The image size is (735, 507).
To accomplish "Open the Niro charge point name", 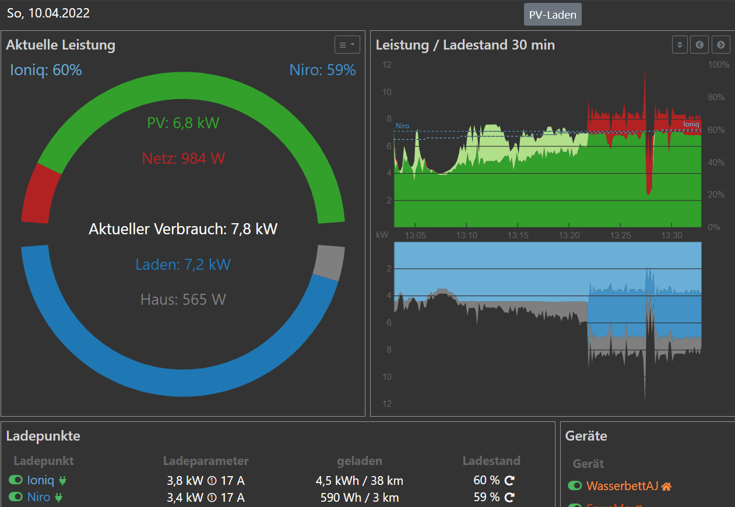I will (x=38, y=497).
